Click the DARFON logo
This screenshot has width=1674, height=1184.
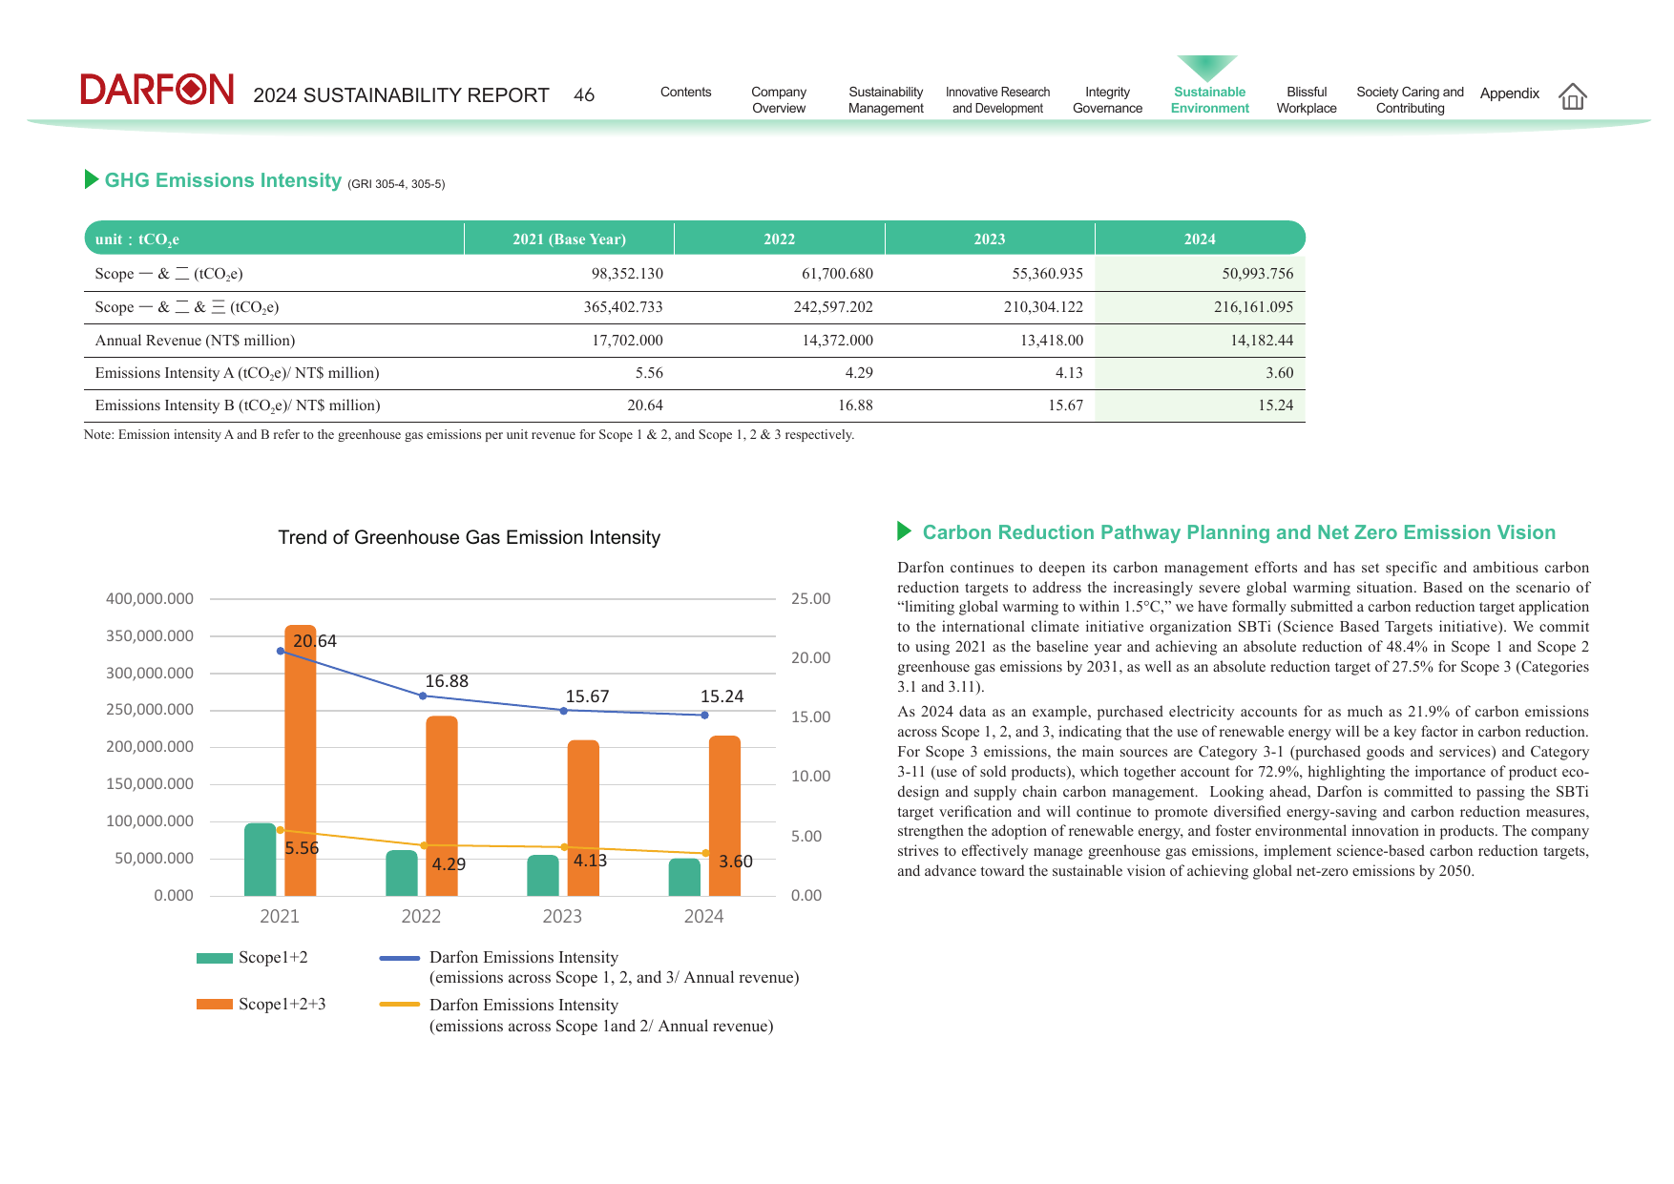157,90
